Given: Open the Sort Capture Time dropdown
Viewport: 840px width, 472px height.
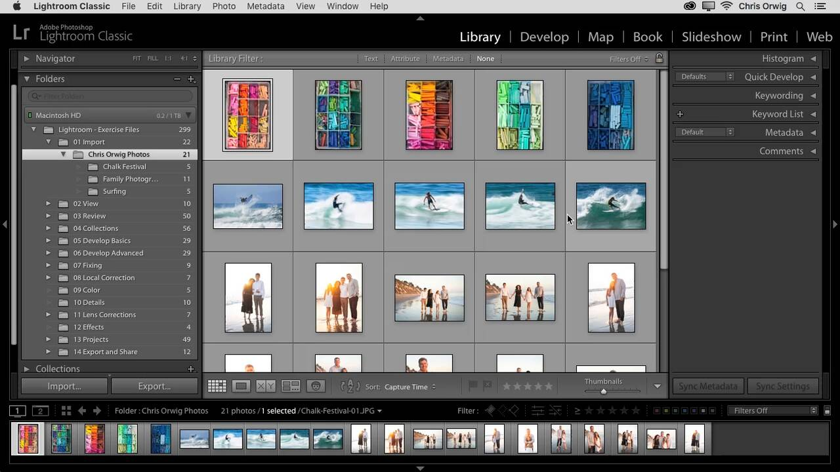Looking at the screenshot, I should click(410, 387).
